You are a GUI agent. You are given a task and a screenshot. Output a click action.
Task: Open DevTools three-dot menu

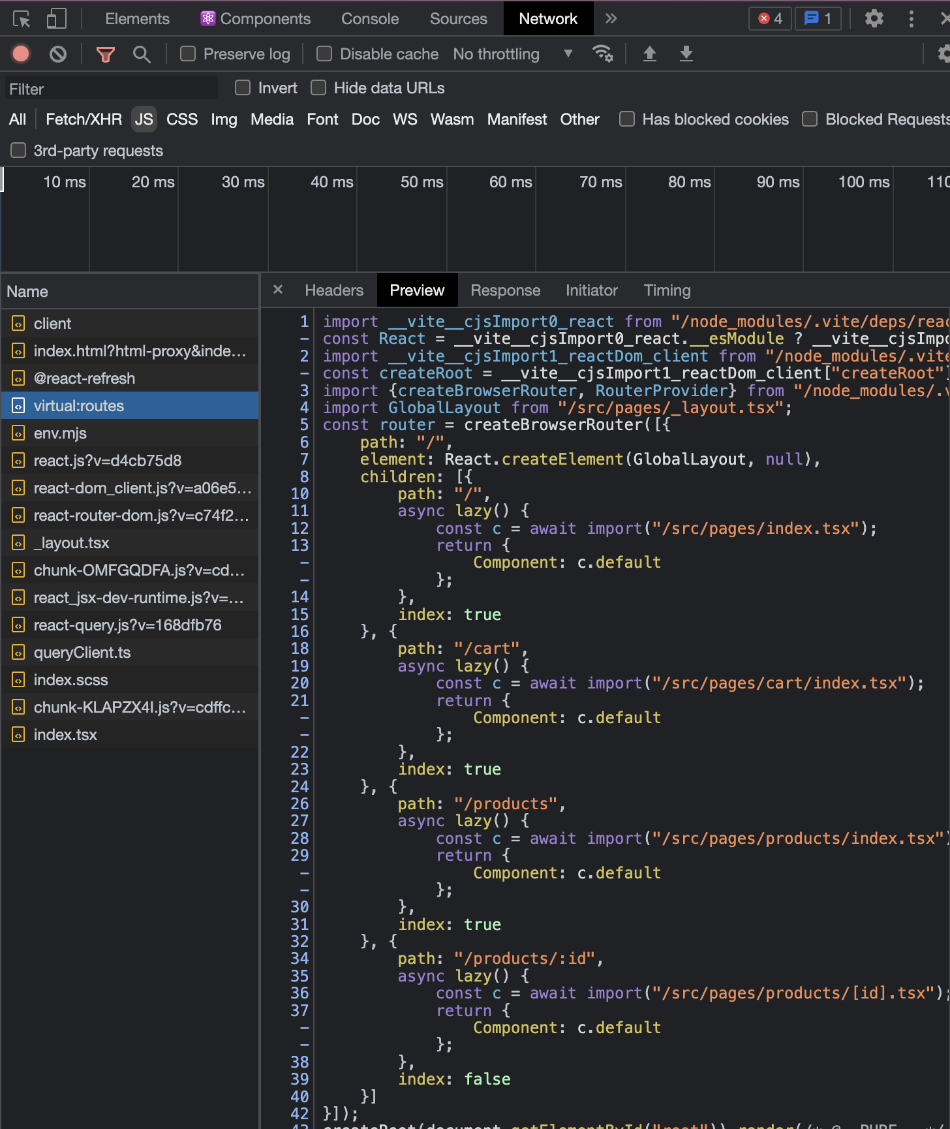(911, 18)
